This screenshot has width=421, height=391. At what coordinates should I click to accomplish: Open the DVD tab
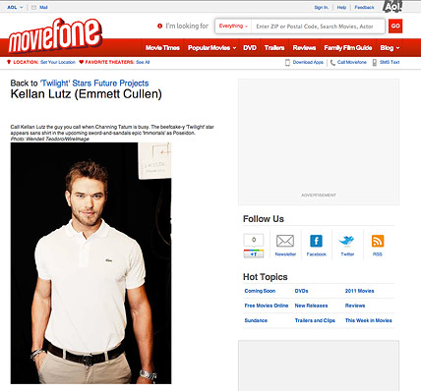pyautogui.click(x=250, y=48)
